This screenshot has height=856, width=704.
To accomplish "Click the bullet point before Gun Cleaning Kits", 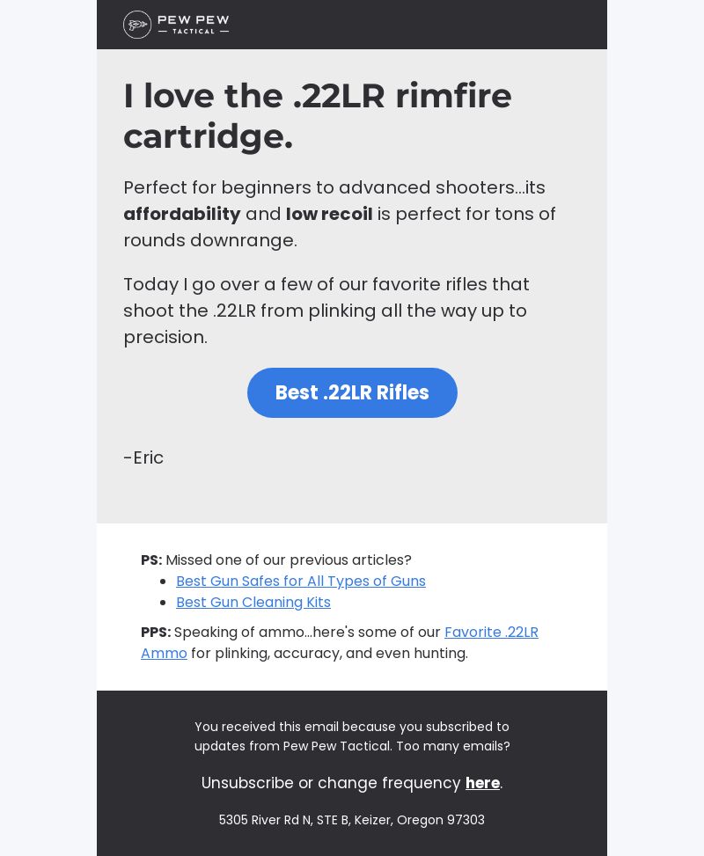I will [163, 603].
